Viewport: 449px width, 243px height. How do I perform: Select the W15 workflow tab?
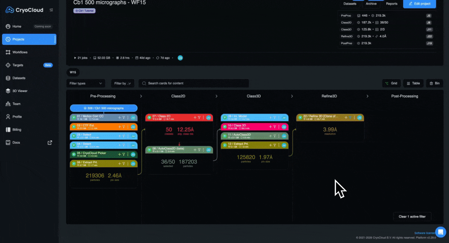pos(73,72)
